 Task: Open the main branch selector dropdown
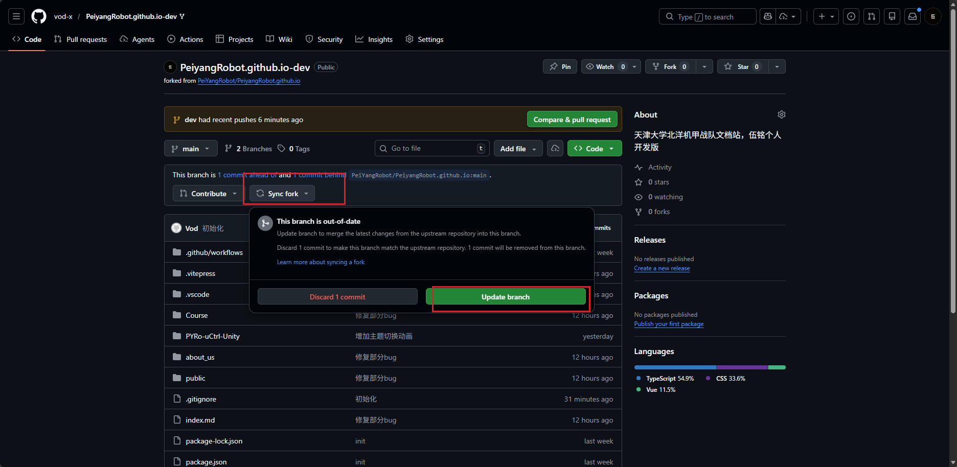point(191,148)
